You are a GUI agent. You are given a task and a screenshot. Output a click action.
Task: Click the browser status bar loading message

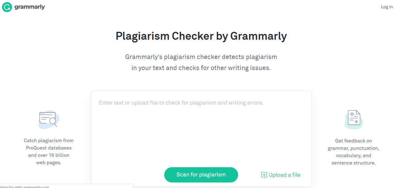click(x=25, y=187)
